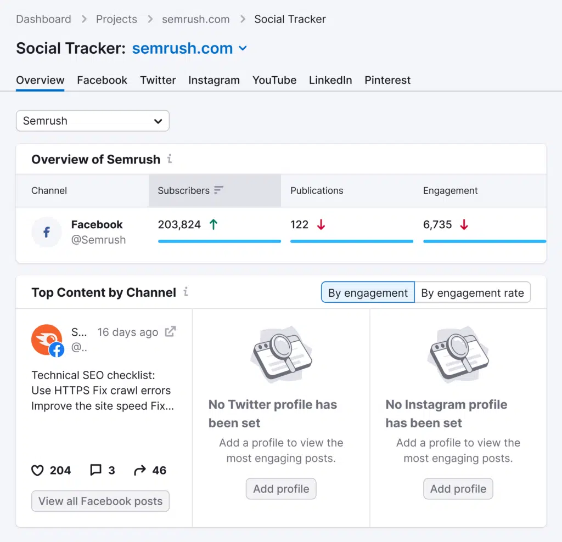Open the post via external link icon
Image resolution: width=562 pixels, height=542 pixels.
point(171,331)
